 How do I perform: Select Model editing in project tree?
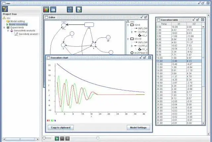tap(18, 21)
